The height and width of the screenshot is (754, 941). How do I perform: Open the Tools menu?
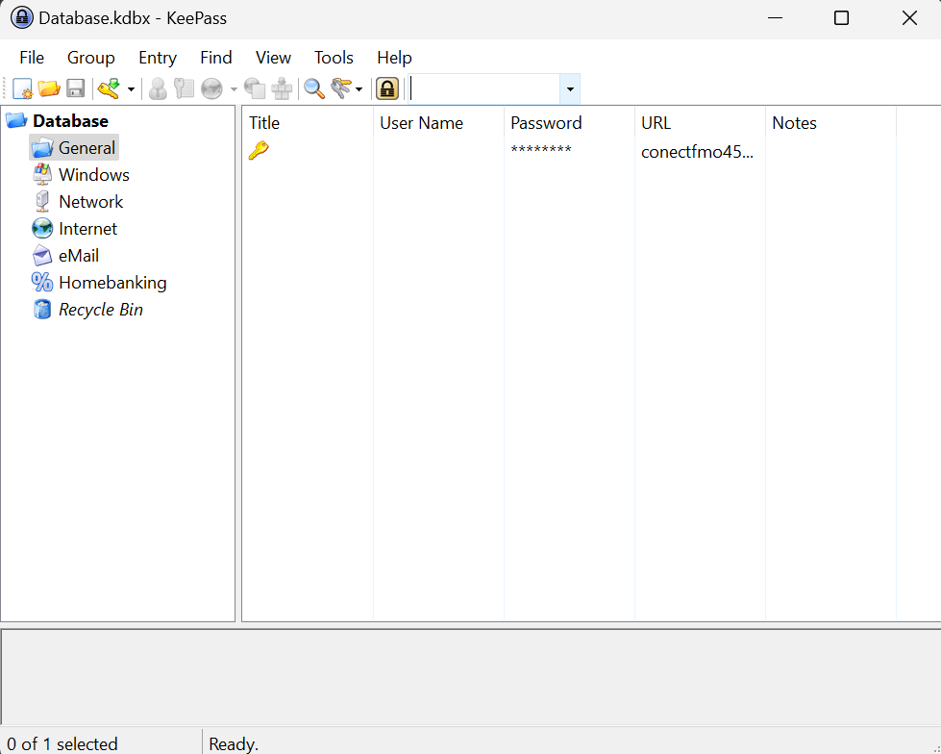[334, 58]
